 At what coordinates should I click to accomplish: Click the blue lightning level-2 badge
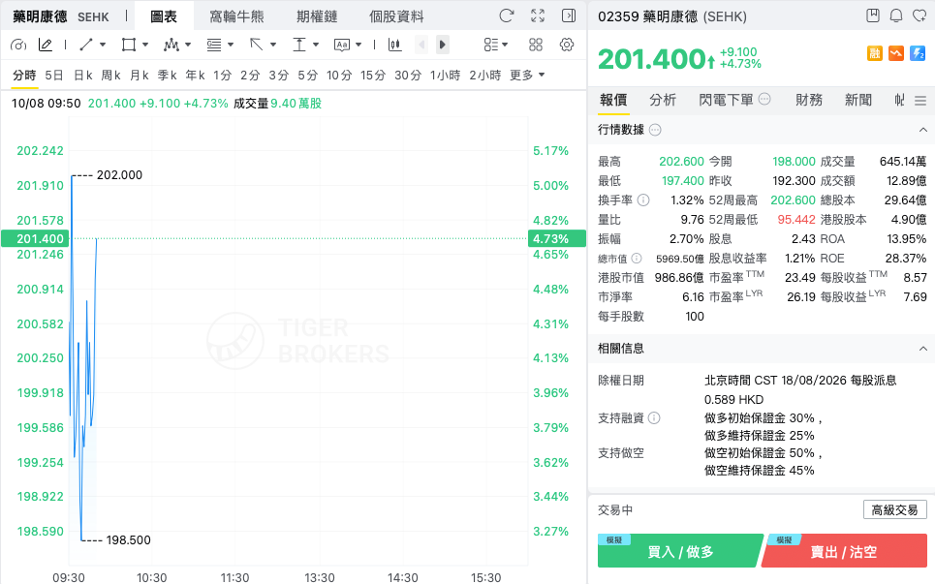918,53
